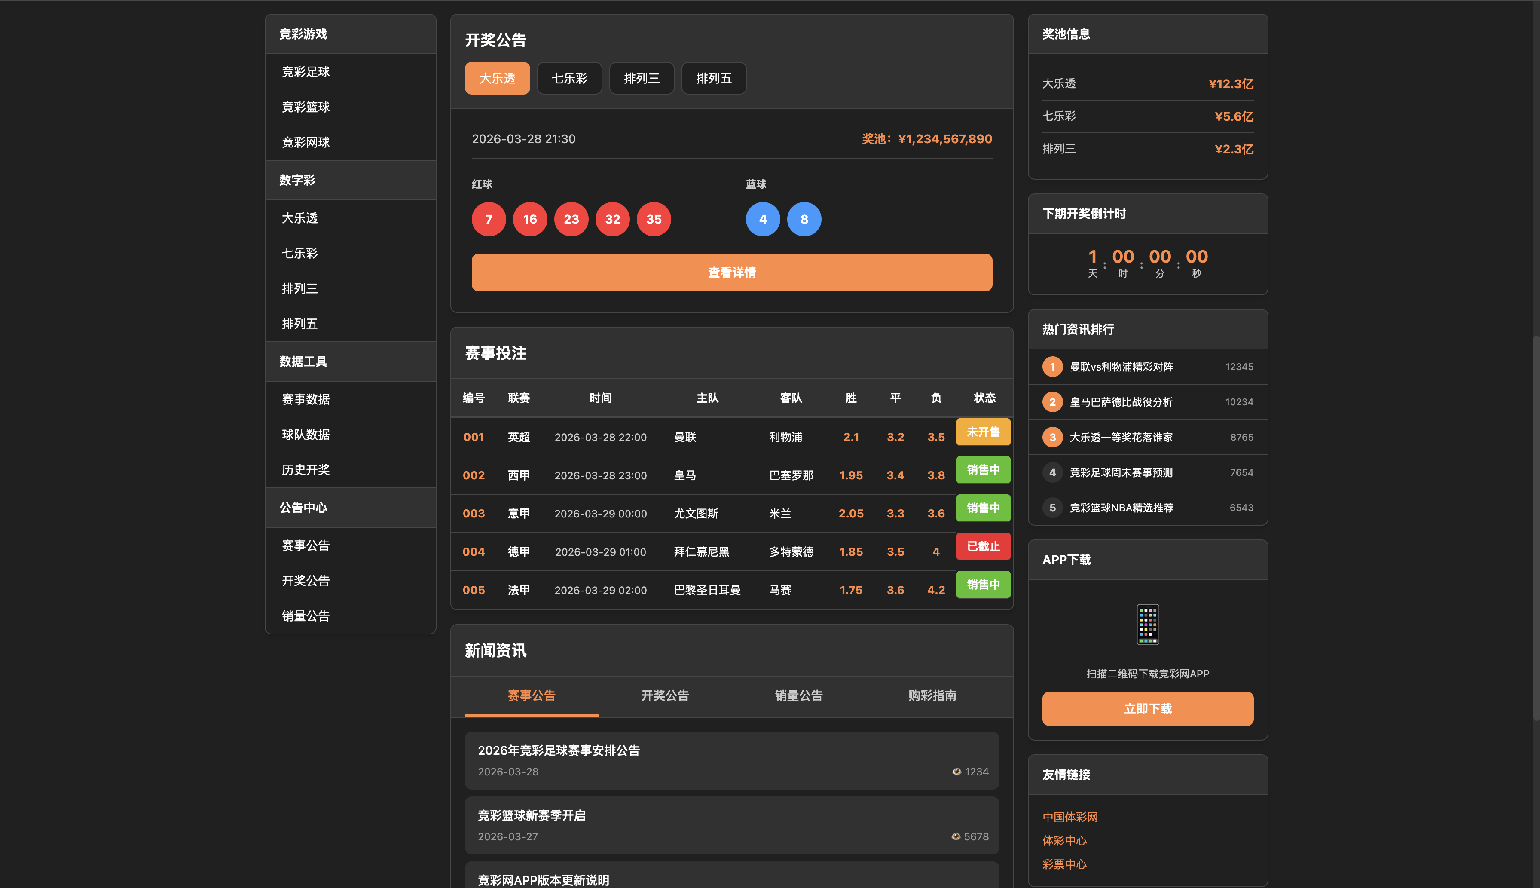The image size is (1540, 888).
Task: Open 竞彩足球 in sidebar menu
Action: [306, 72]
